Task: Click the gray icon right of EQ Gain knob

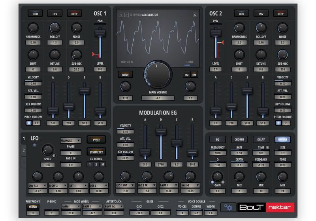Action: click(223, 182)
